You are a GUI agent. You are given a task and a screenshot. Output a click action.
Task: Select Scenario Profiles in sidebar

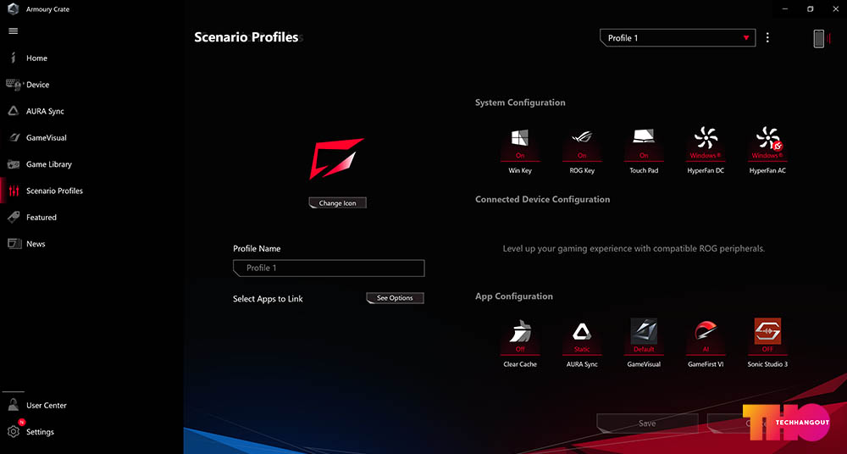tap(54, 191)
